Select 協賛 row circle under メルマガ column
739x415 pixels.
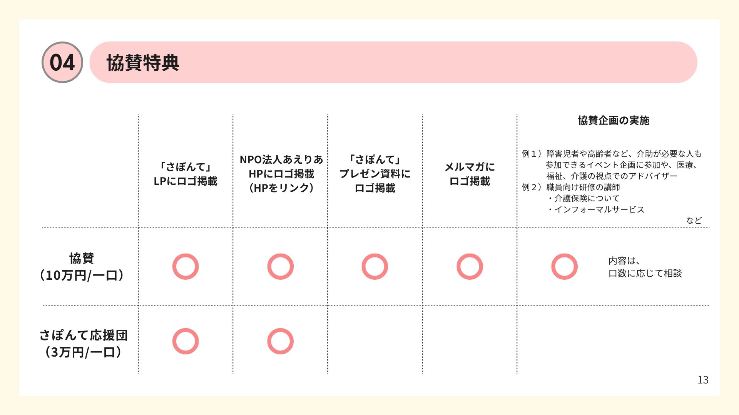pyautogui.click(x=470, y=267)
